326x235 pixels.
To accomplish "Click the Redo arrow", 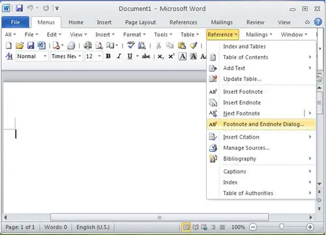I will click(46, 8).
